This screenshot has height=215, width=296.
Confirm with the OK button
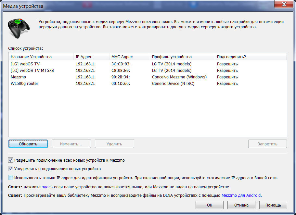(x=209, y=205)
